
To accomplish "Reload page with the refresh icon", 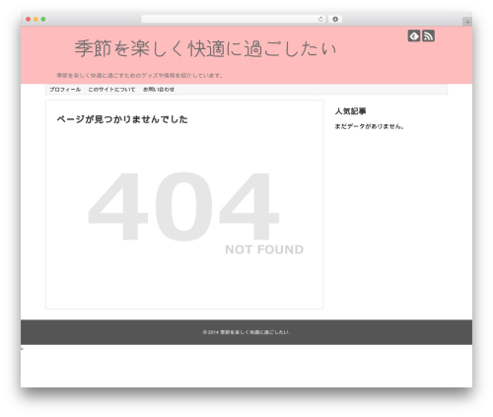I will 320,19.
